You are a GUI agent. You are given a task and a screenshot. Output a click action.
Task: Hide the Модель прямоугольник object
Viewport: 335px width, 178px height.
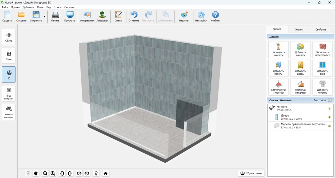click(329, 126)
